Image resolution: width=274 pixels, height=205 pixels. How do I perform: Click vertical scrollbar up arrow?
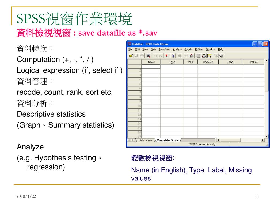266,61
